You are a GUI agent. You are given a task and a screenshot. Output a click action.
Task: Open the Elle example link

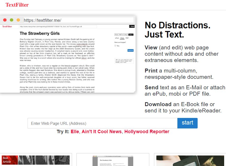[75, 132]
